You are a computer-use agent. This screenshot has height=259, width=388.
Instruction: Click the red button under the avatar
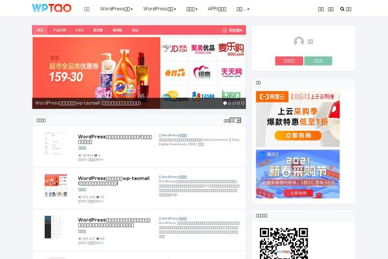[289, 61]
